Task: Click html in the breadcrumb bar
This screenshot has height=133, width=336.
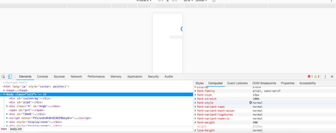Action: coord(4,129)
